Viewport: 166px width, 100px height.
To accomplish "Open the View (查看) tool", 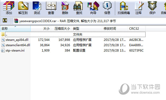I will [x=51, y=8].
